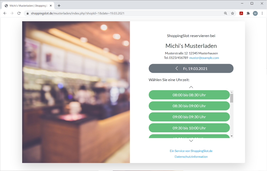The image size is (267, 171).
Task: Bookmark this page with the star icon
Action: [x=233, y=13]
